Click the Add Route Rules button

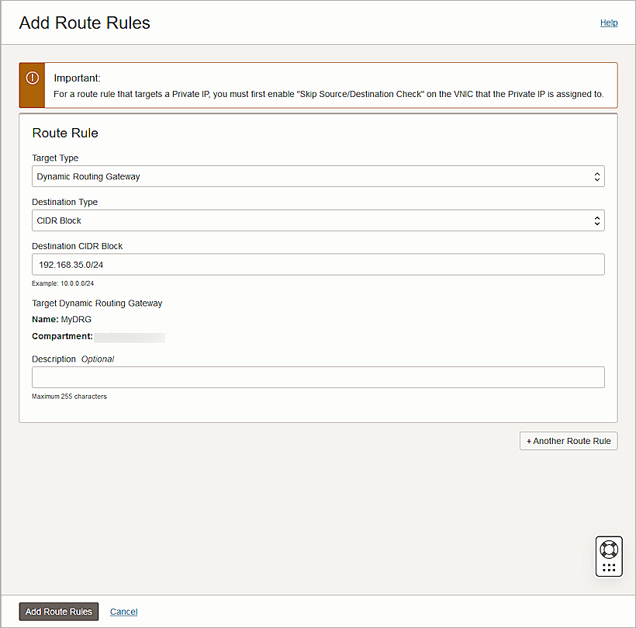coord(58,611)
